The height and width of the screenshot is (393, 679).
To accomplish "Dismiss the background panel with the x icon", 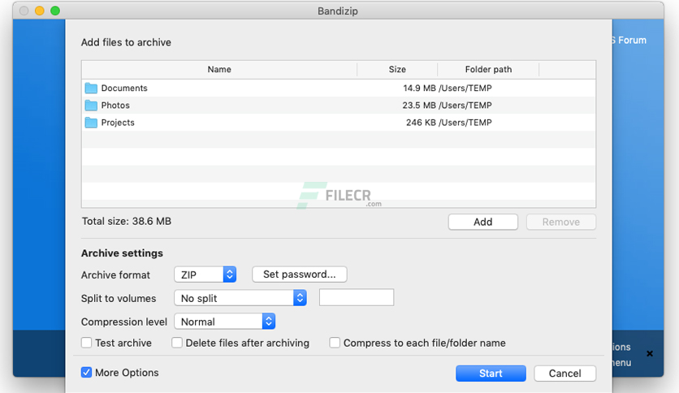I will pos(650,353).
